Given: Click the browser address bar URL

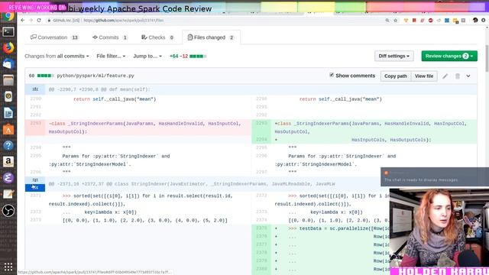Looking at the screenshot, I should tap(124, 21).
